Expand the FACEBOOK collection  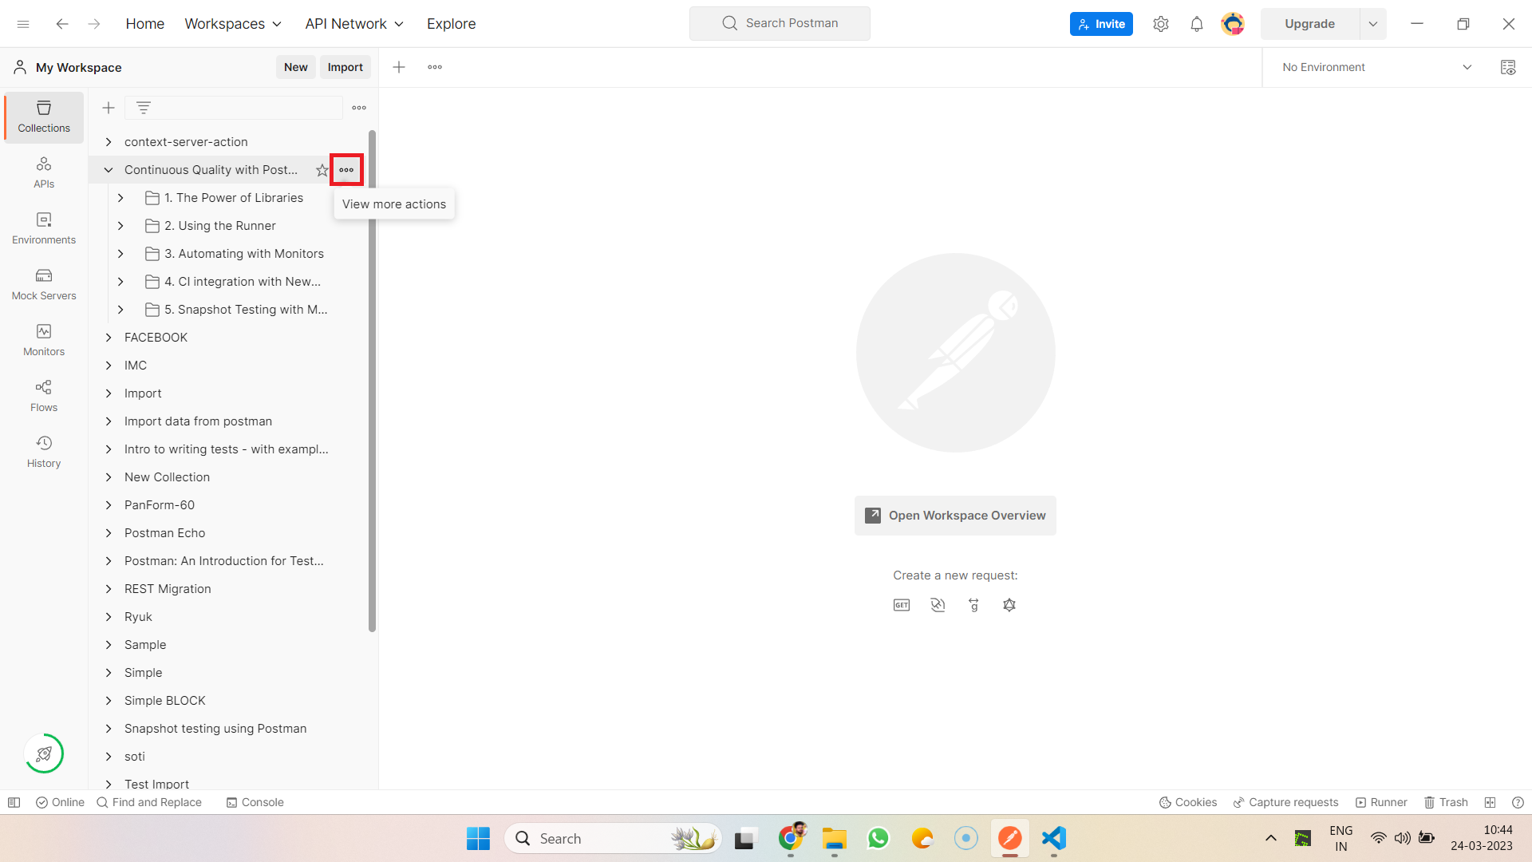coord(109,338)
